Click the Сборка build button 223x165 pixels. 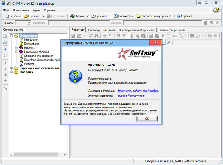click(x=77, y=16)
